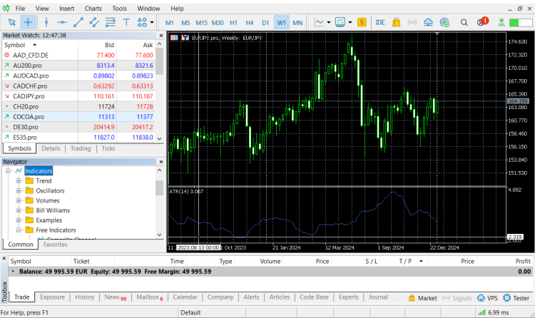Viewport: 535px width, 318px height.
Task: Open the Market shopping bag icon
Action: pos(395,22)
